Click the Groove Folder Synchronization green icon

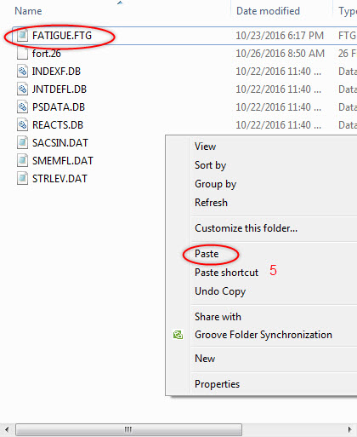(178, 335)
